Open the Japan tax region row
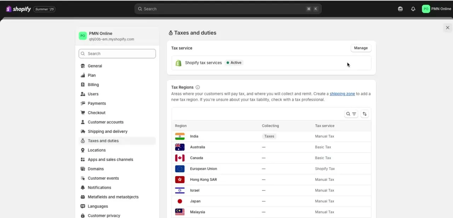The width and height of the screenshot is (453, 218). coord(271,201)
